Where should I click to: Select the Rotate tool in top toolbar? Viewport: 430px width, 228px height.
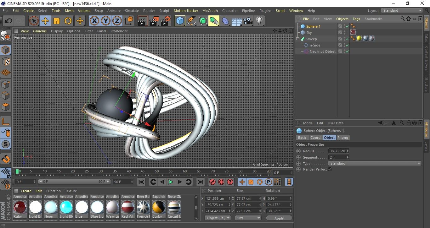pyautogui.click(x=68, y=21)
